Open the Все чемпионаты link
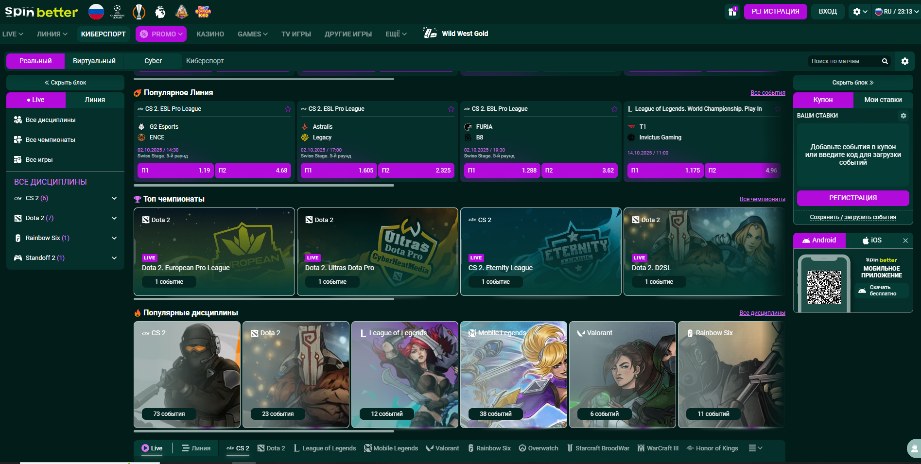 pyautogui.click(x=762, y=199)
